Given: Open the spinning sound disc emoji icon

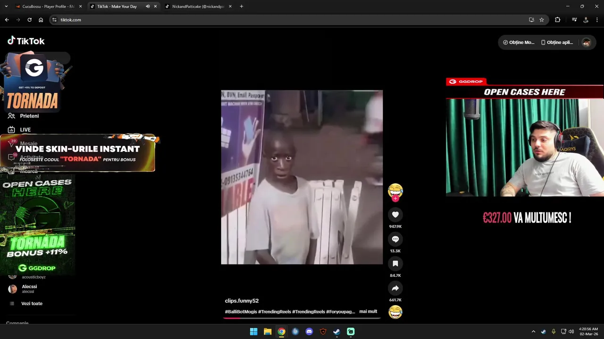Looking at the screenshot, I should click(x=395, y=312).
